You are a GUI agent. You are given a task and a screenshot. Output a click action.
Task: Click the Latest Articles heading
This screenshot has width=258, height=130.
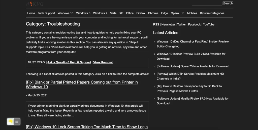point(166,33)
